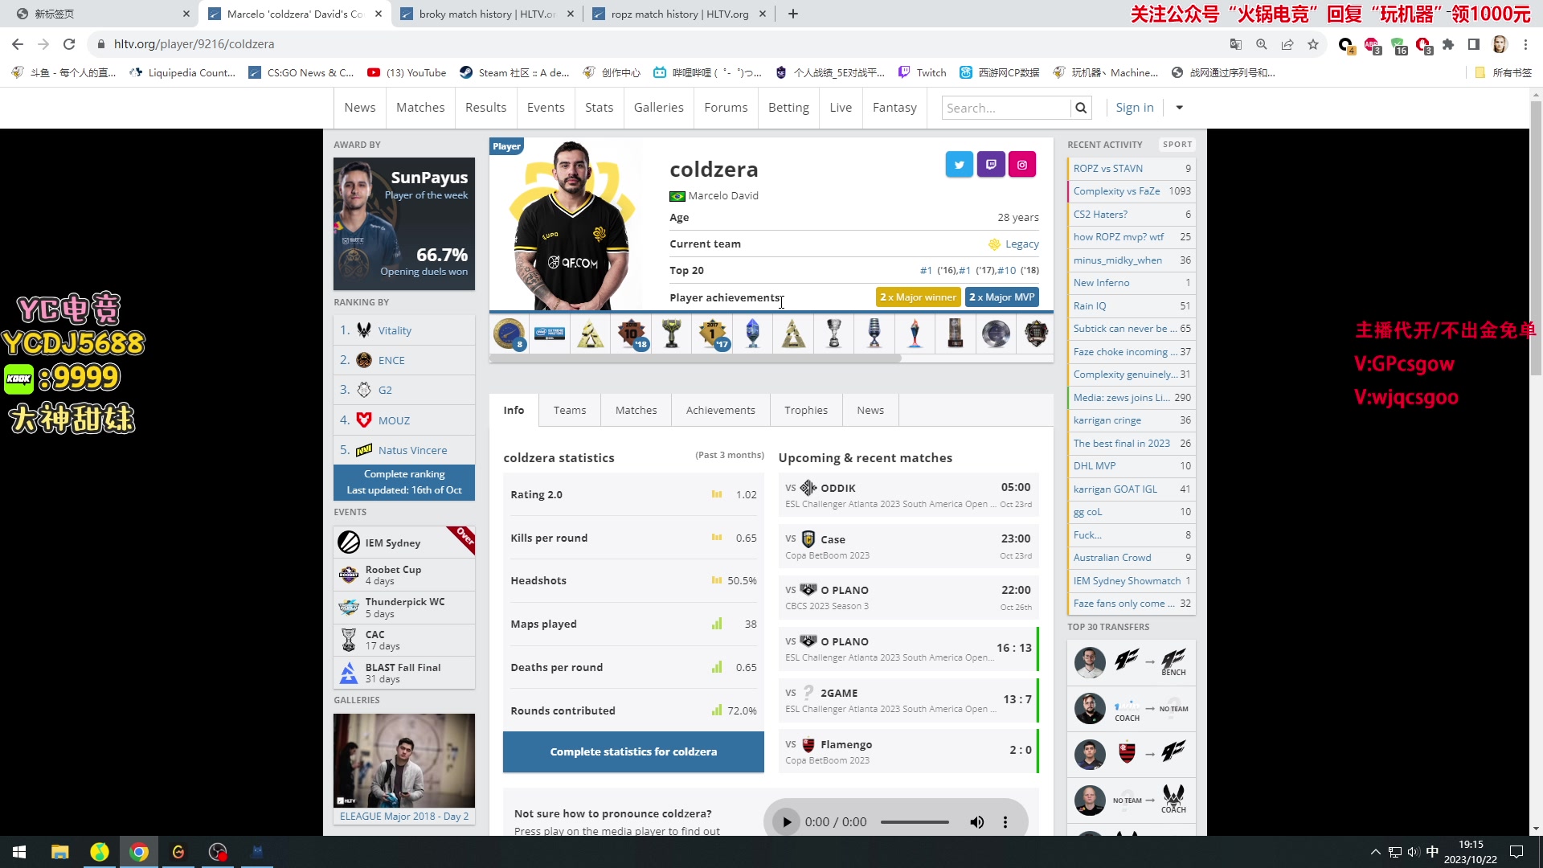
Task: Click the translate page icon in address bar
Action: click(x=1236, y=44)
